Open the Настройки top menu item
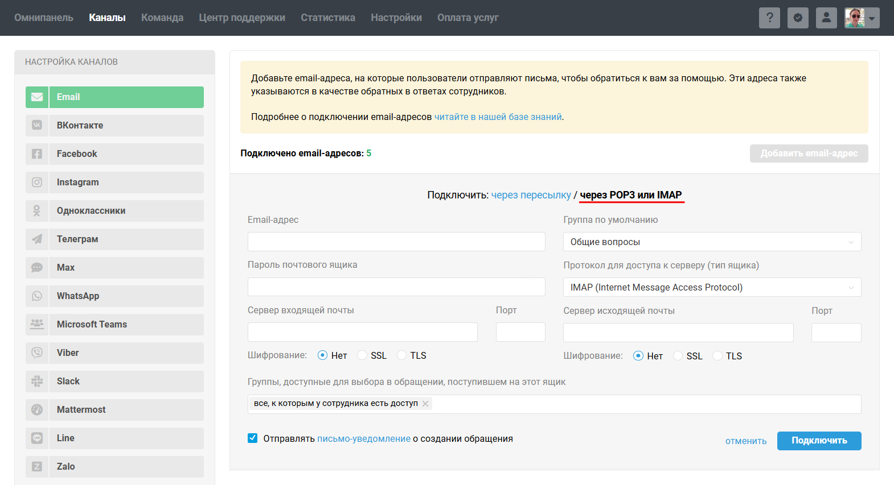 coord(396,18)
